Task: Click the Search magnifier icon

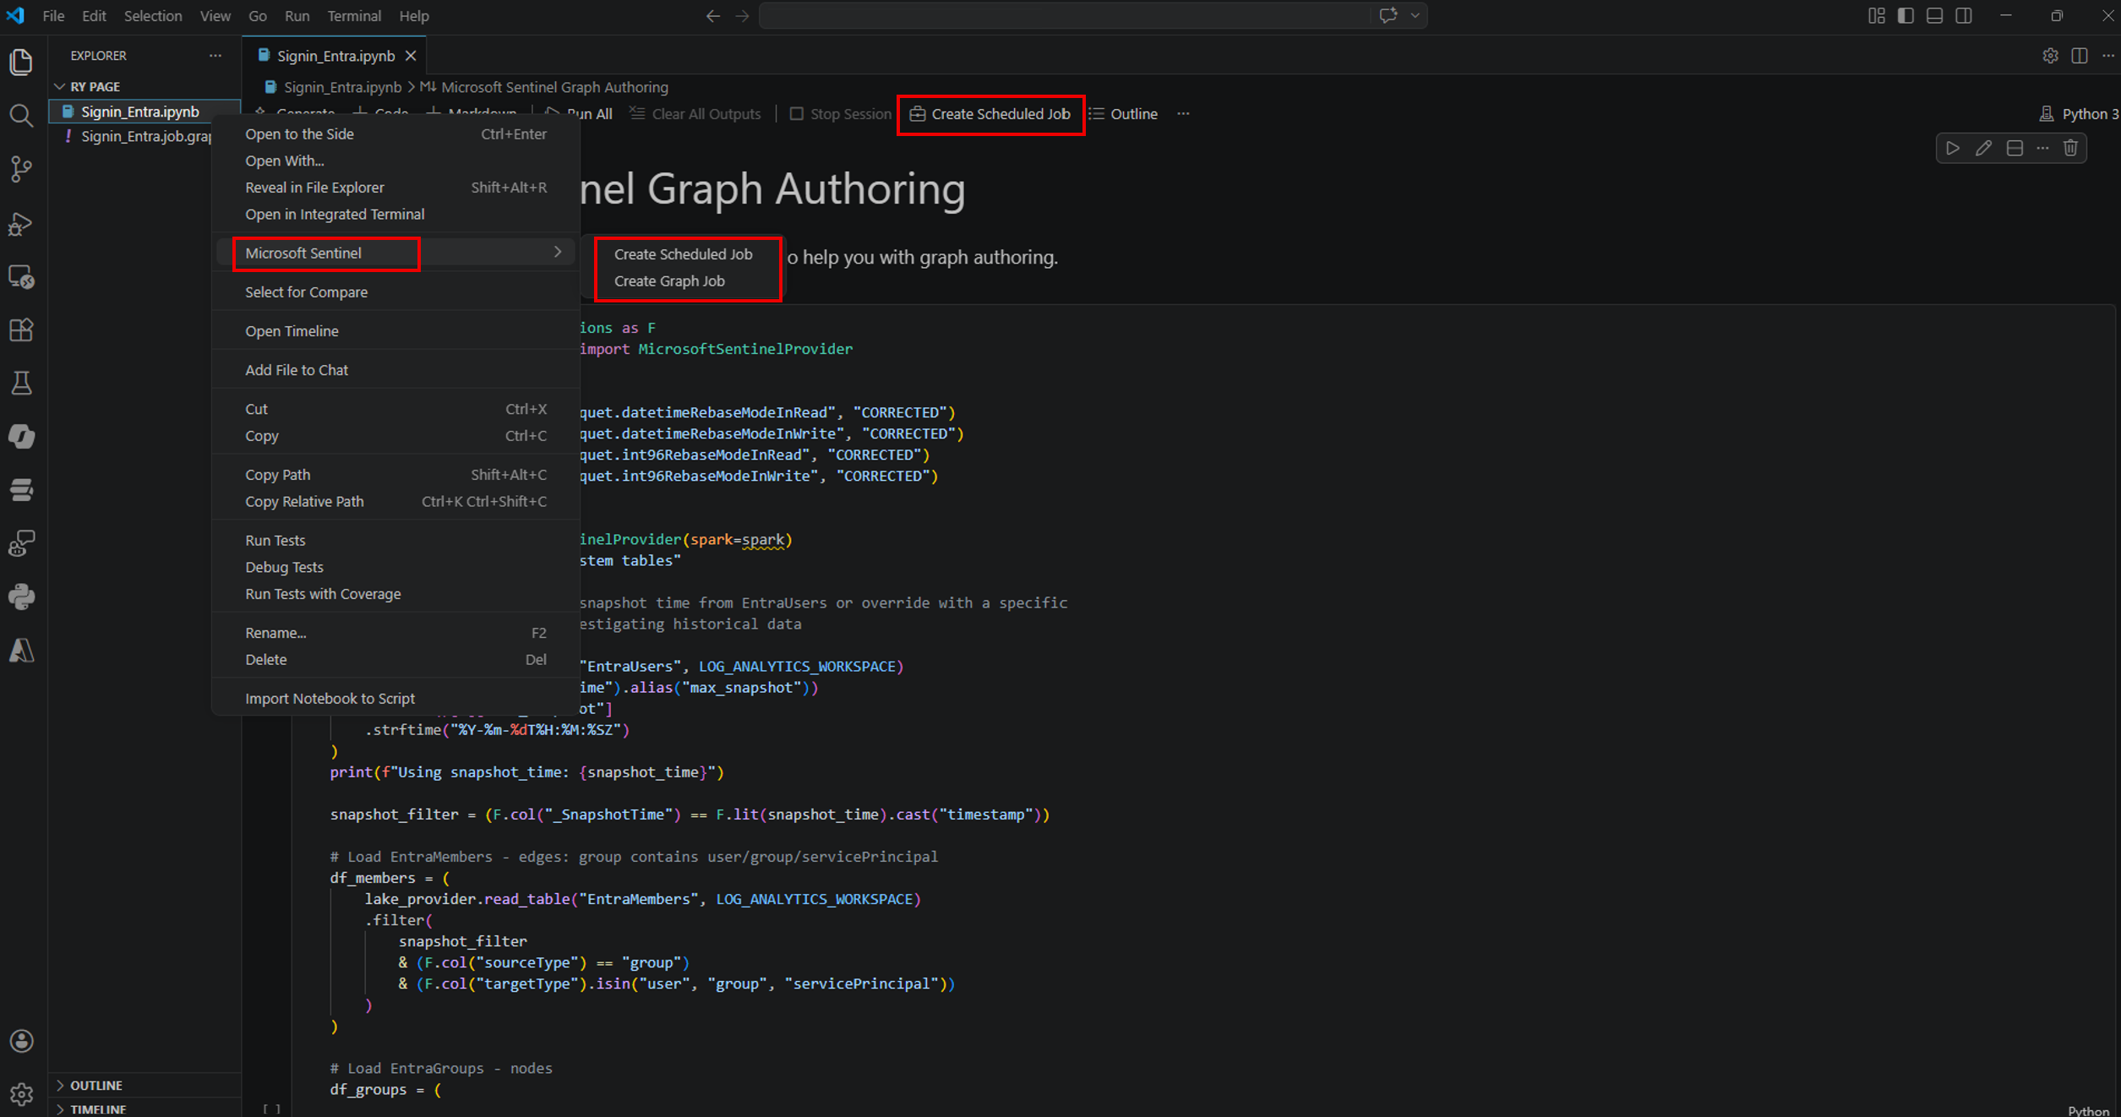Action: click(x=21, y=116)
